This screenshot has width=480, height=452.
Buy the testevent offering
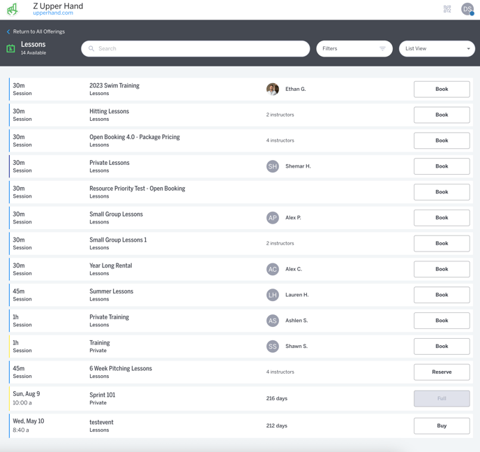(442, 425)
